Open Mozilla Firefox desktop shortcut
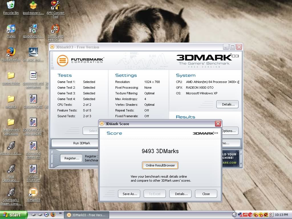The image size is (292, 219). (11, 52)
